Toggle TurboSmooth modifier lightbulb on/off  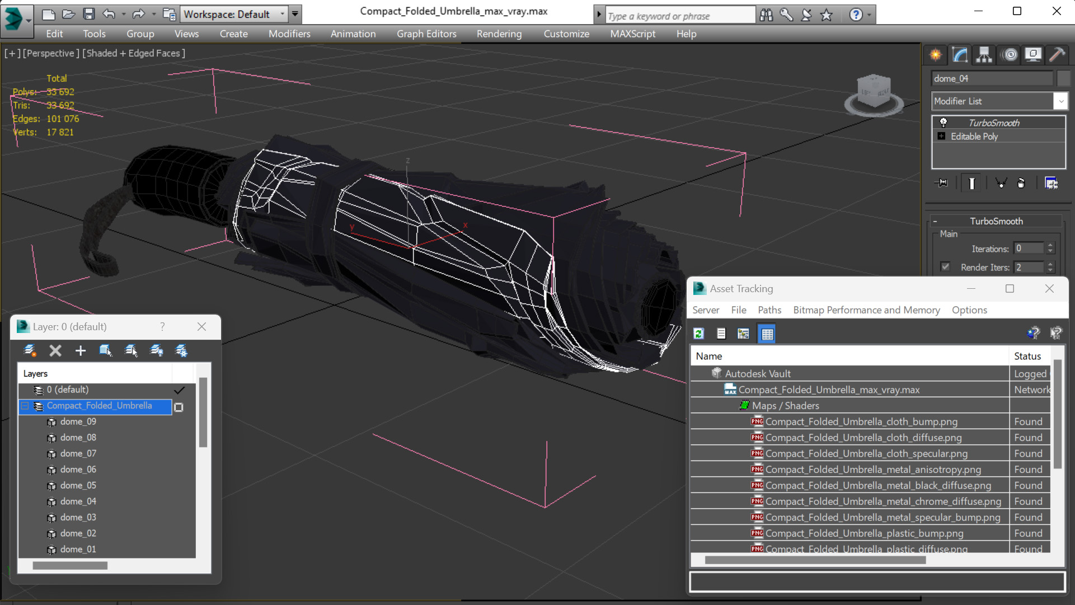click(943, 122)
